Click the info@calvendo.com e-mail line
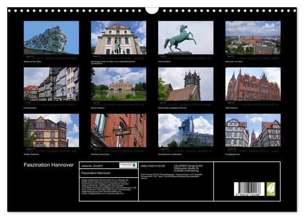Screen dimensions: 304x219 tap(103, 194)
